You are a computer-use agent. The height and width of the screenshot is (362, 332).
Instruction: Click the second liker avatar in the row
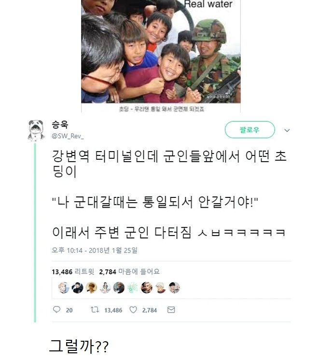pyautogui.click(x=77, y=288)
